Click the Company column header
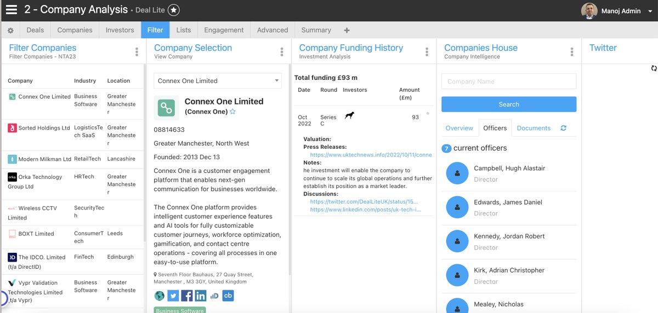658x313 pixels. pyautogui.click(x=20, y=80)
